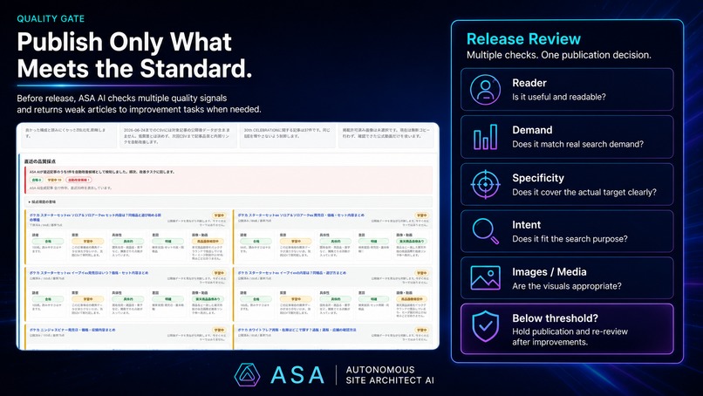Click the "Release Review" panel title
Image resolution: width=703 pixels, height=396 pixels.
[x=523, y=39]
